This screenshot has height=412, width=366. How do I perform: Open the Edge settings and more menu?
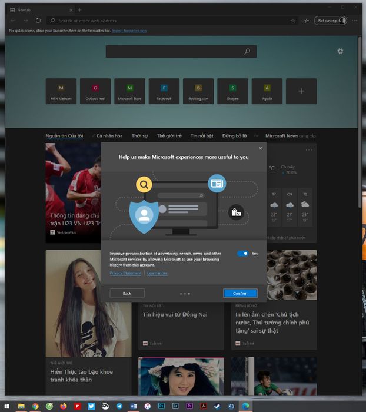pos(354,21)
